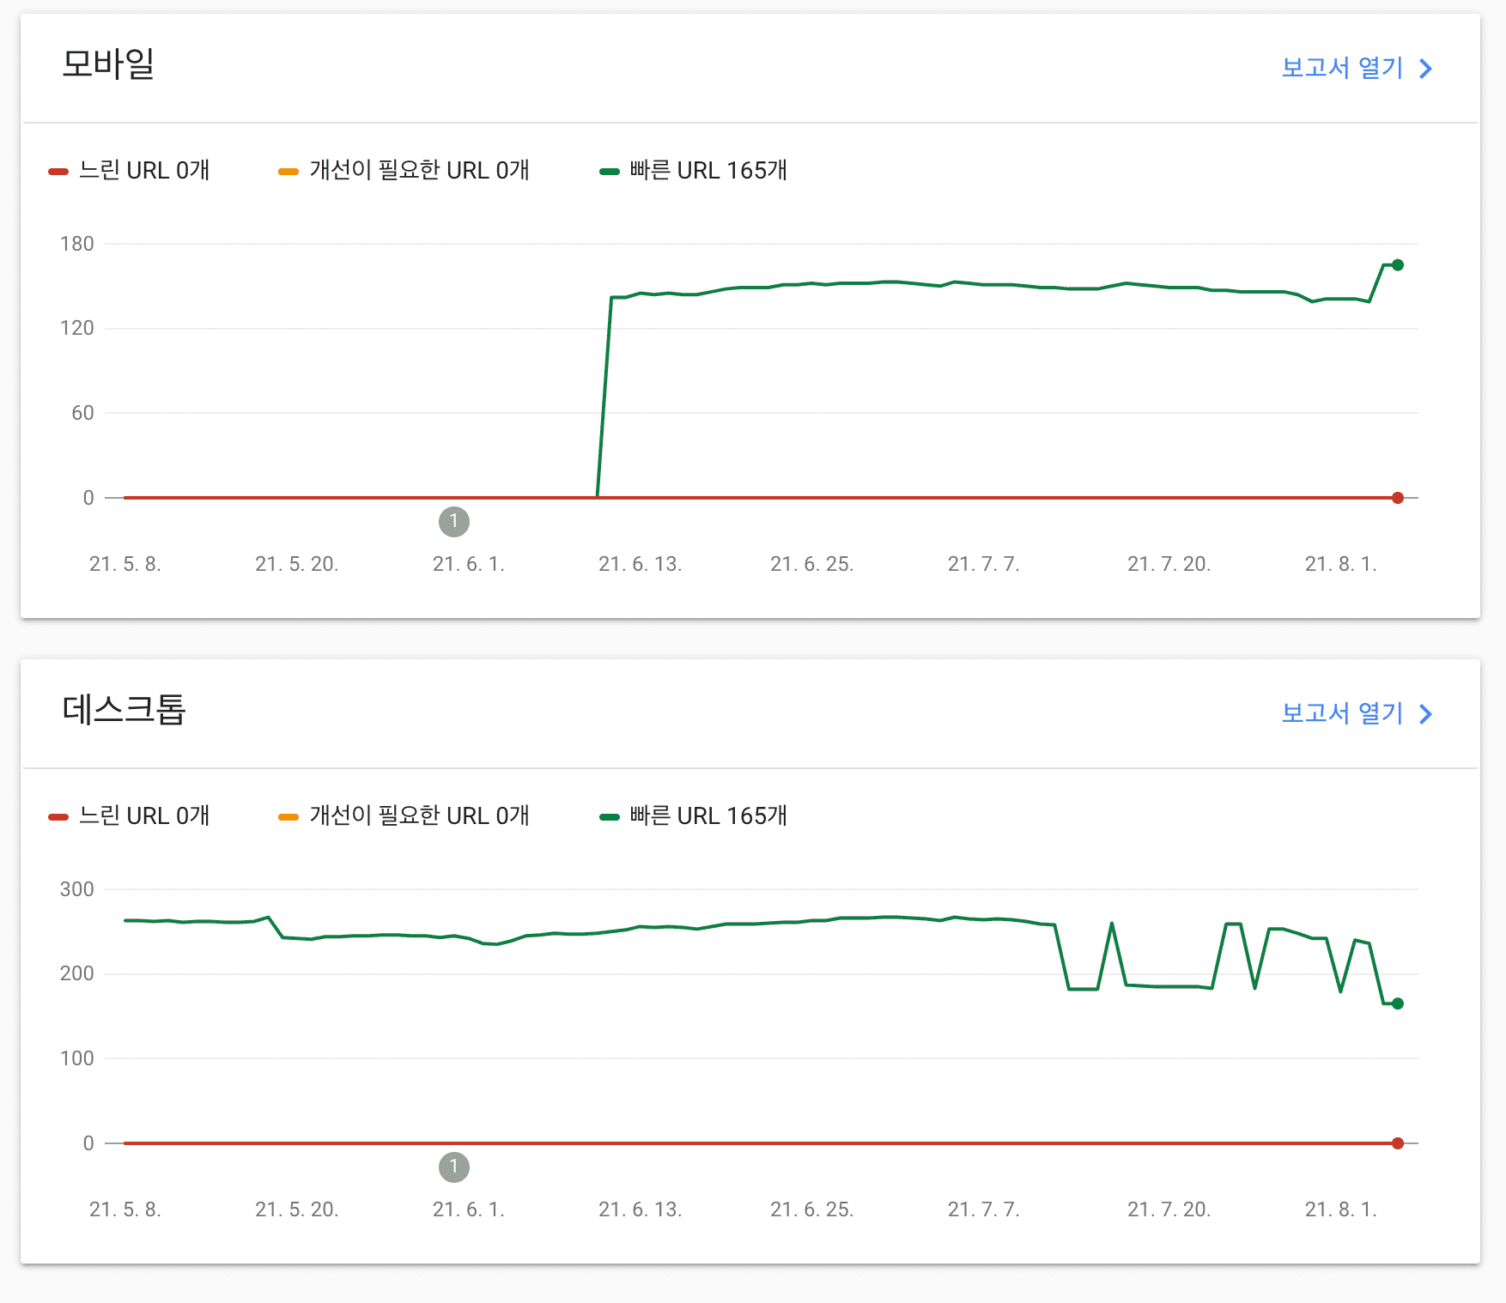Screen dimensions: 1506x1303
Task: Click the green color swatch in desktop legend
Action: click(610, 817)
